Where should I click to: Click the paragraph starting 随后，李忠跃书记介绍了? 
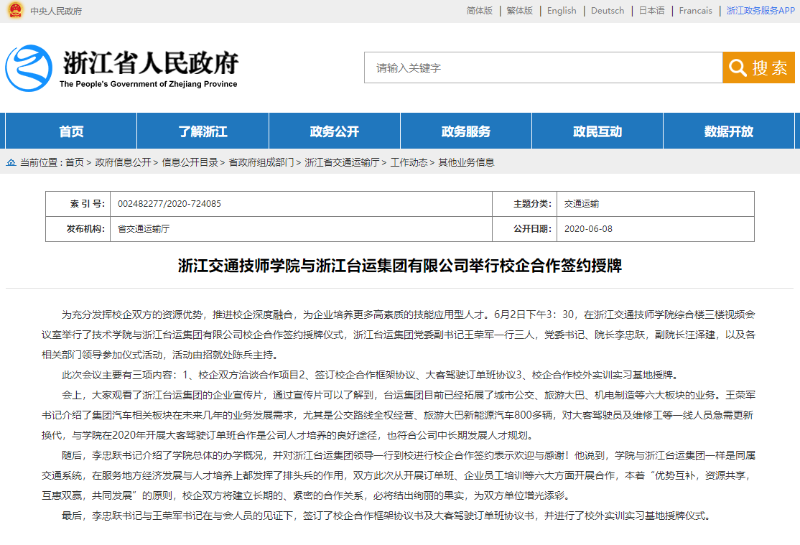(399, 475)
